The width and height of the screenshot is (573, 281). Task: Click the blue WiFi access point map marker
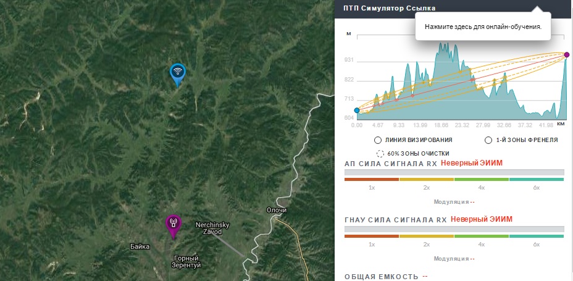click(x=178, y=75)
